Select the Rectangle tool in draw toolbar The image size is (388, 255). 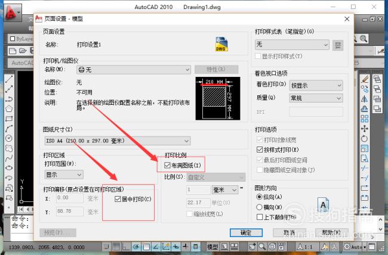tap(9, 119)
